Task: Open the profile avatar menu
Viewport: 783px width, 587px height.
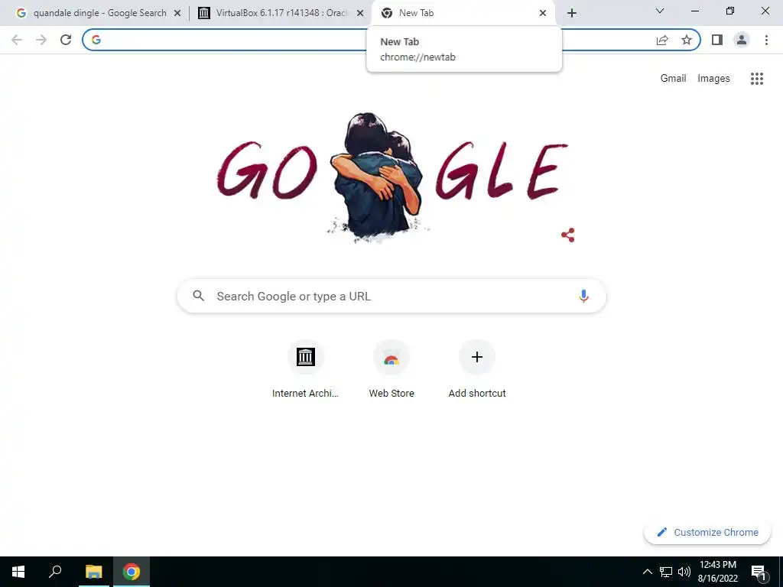Action: click(742, 40)
